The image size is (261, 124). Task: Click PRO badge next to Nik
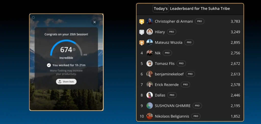(167, 53)
